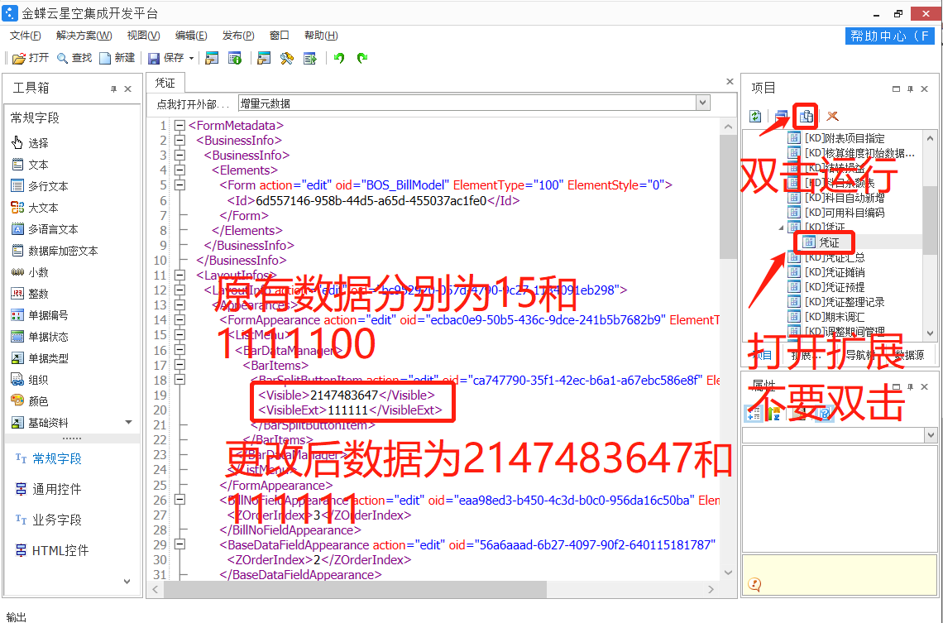Click the 查找 (find) magnifier toolbar icon
Image resolution: width=943 pixels, height=623 pixels.
pyautogui.click(x=62, y=59)
